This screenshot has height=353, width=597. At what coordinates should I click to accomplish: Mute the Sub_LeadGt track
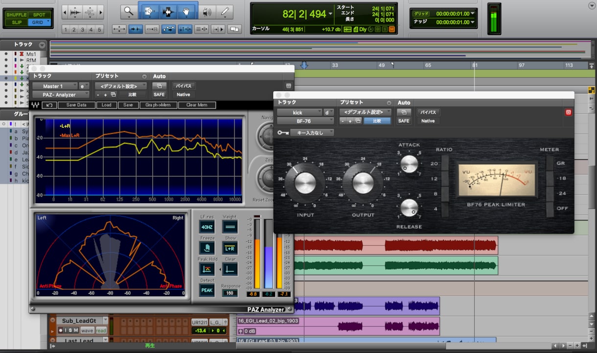point(75,330)
